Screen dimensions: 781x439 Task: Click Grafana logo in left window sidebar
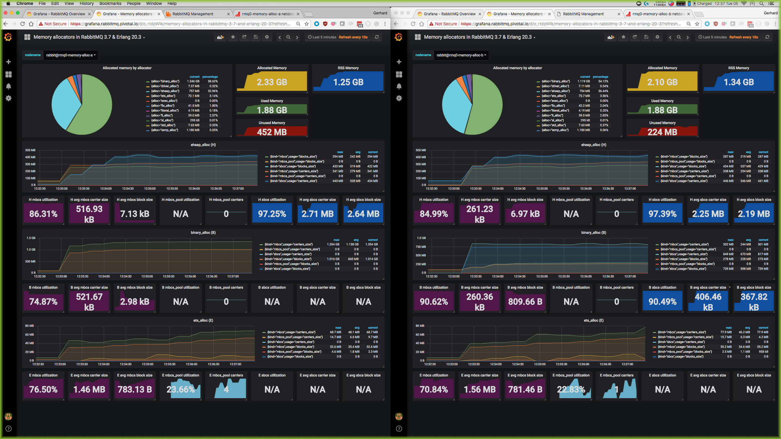8,37
